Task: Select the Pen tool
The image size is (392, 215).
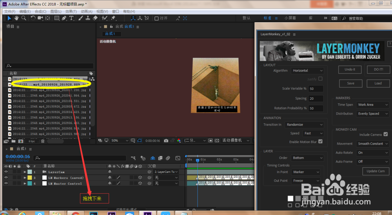Action: click(x=64, y=18)
